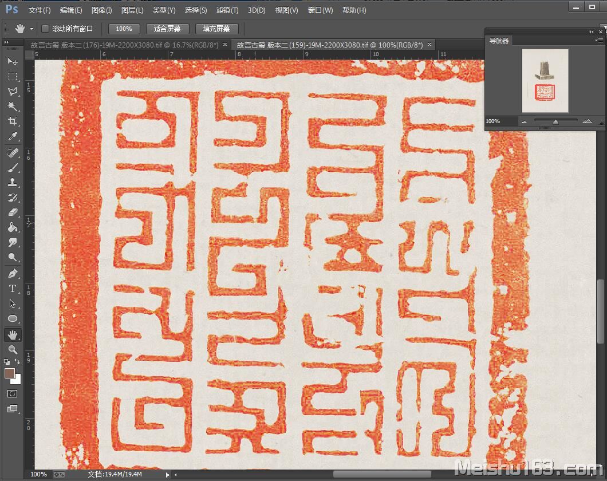The image size is (607, 481).
Task: Close the 版本二(159) document tab
Action: point(429,45)
